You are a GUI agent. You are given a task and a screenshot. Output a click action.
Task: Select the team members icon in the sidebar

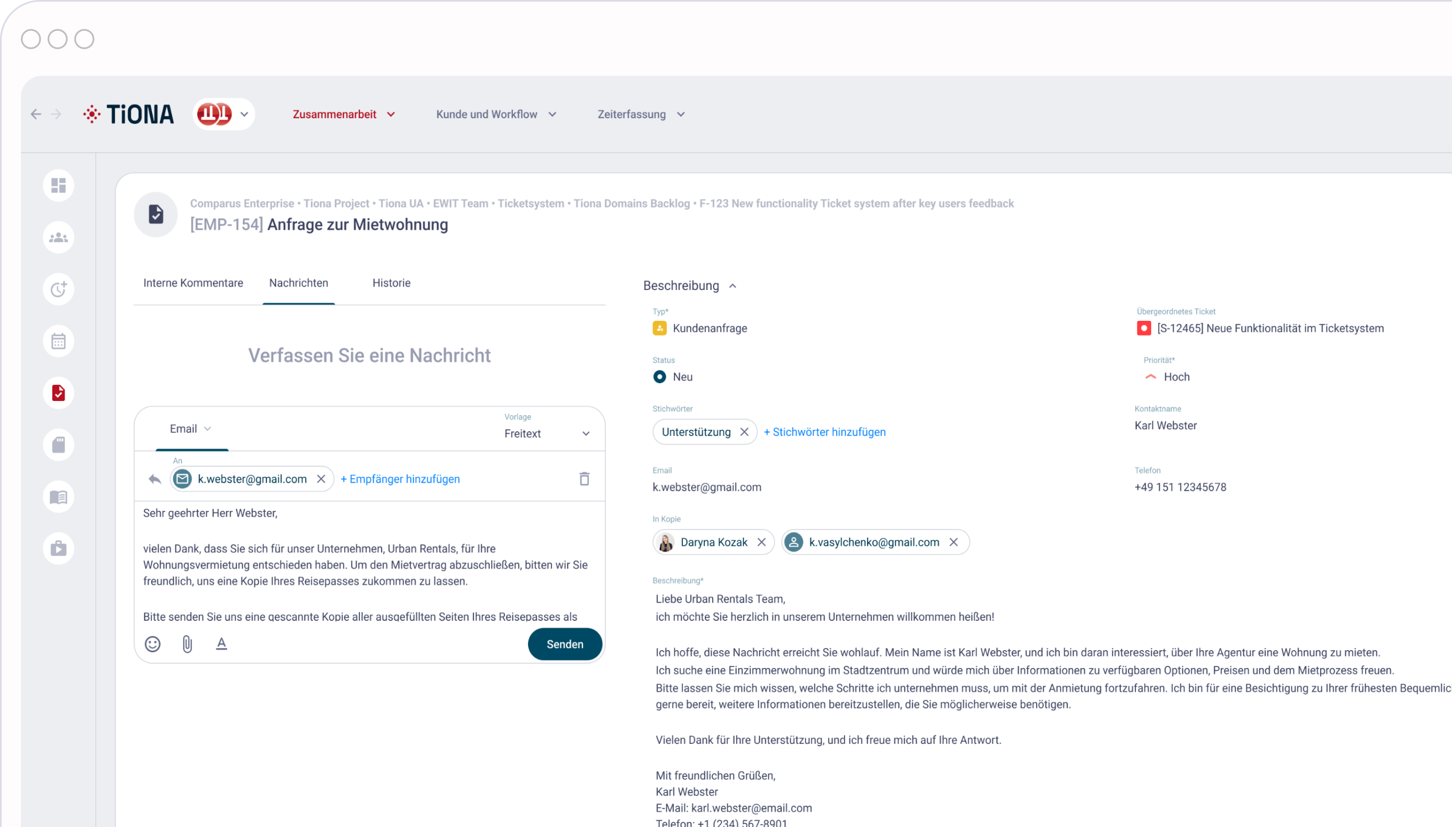(58, 238)
